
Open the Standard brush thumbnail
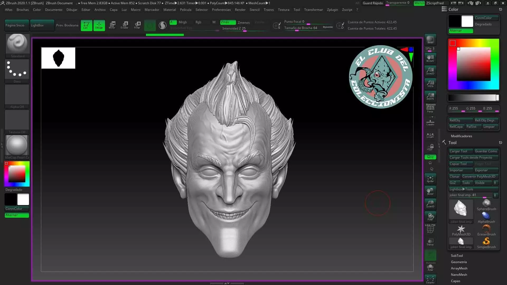[x=17, y=46]
